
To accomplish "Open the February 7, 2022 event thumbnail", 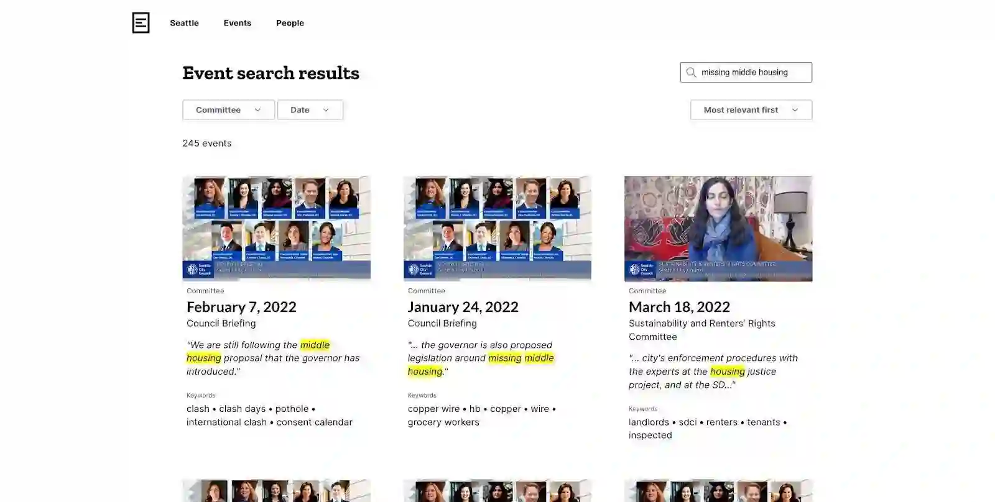I will [x=277, y=229].
